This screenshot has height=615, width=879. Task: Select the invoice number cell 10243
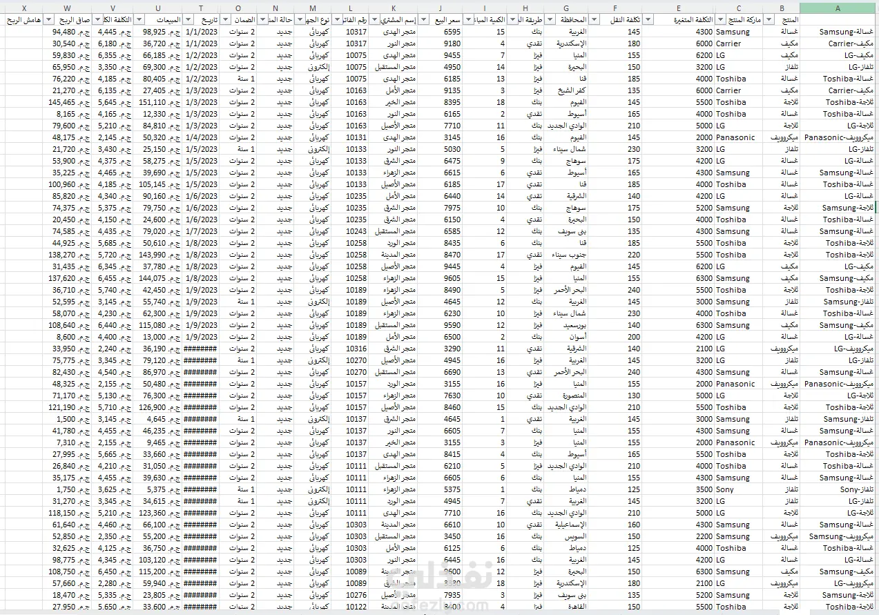[x=349, y=231]
